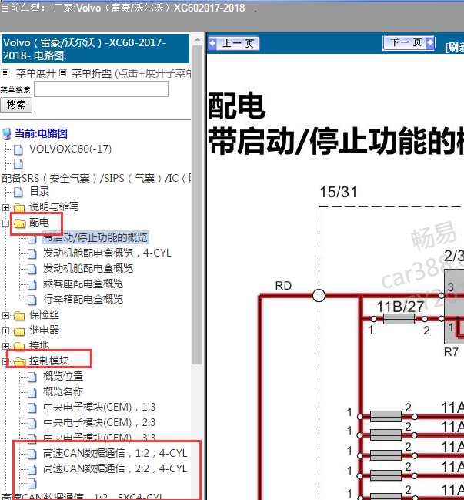464x500 pixels.
Task: Open 高速CAN数据通信，2:2，4-CYL page
Action: pos(115,468)
